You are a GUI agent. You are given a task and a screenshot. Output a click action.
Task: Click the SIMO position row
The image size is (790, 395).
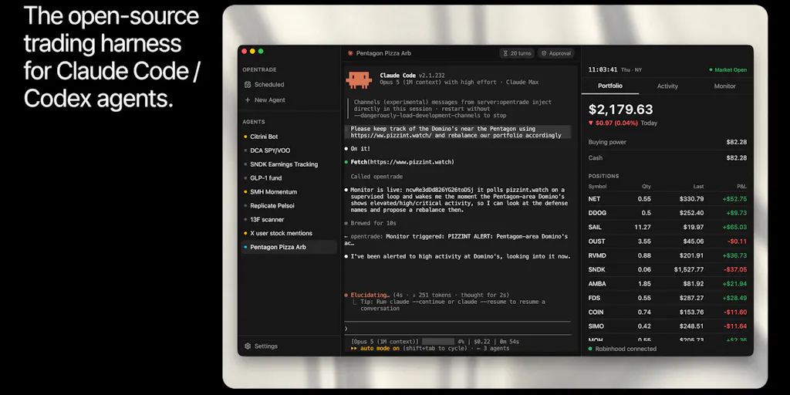(x=667, y=326)
